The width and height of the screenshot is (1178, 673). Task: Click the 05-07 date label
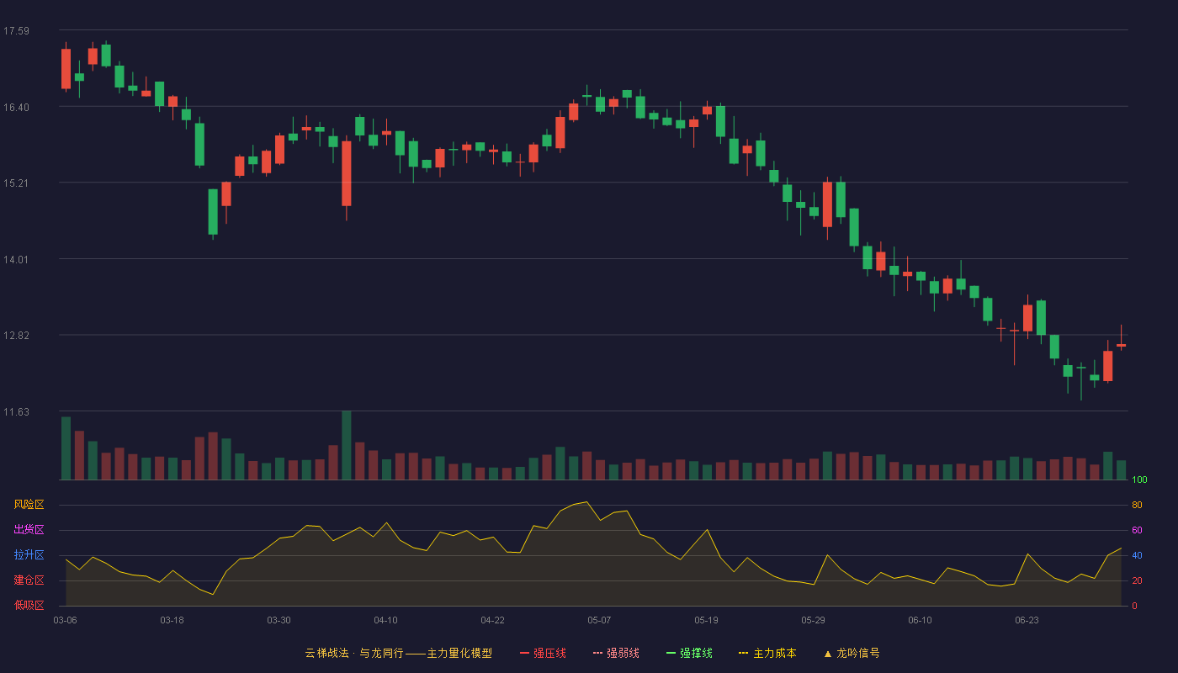point(599,620)
